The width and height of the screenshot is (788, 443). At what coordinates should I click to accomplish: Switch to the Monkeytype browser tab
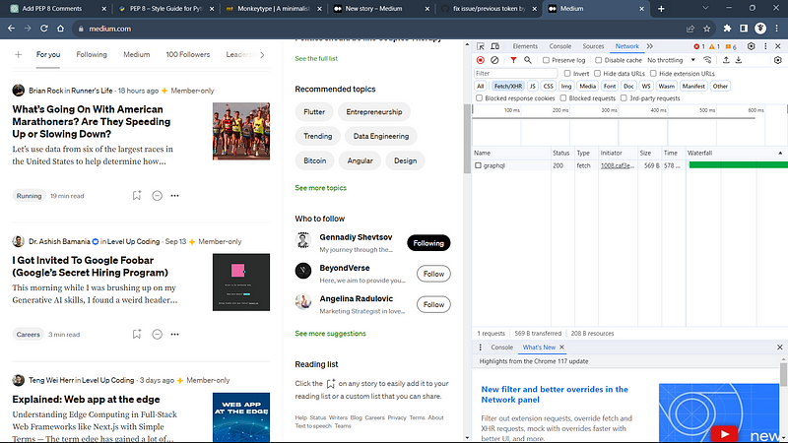tap(273, 9)
